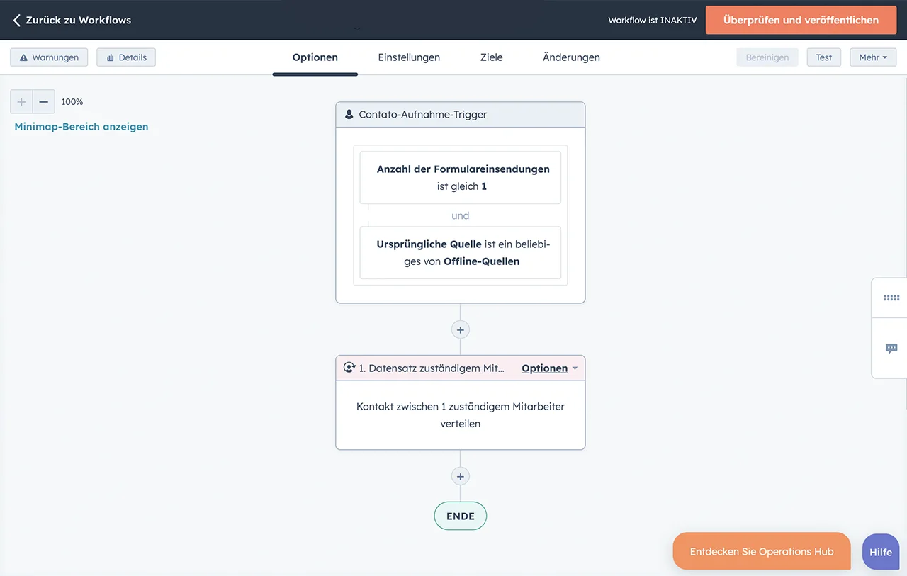
Task: Switch to the Ziele tab
Action: click(491, 57)
